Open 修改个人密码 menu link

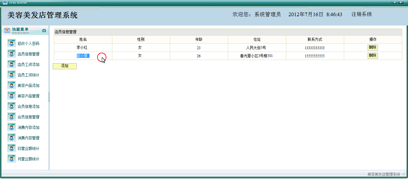tap(28, 43)
